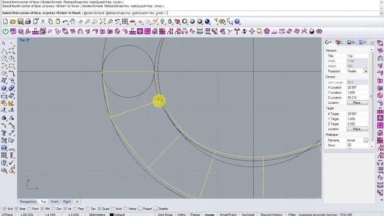Image resolution: width=384 pixels, height=216 pixels.
Task: Click the Print icon
Action: click(x=28, y=22)
